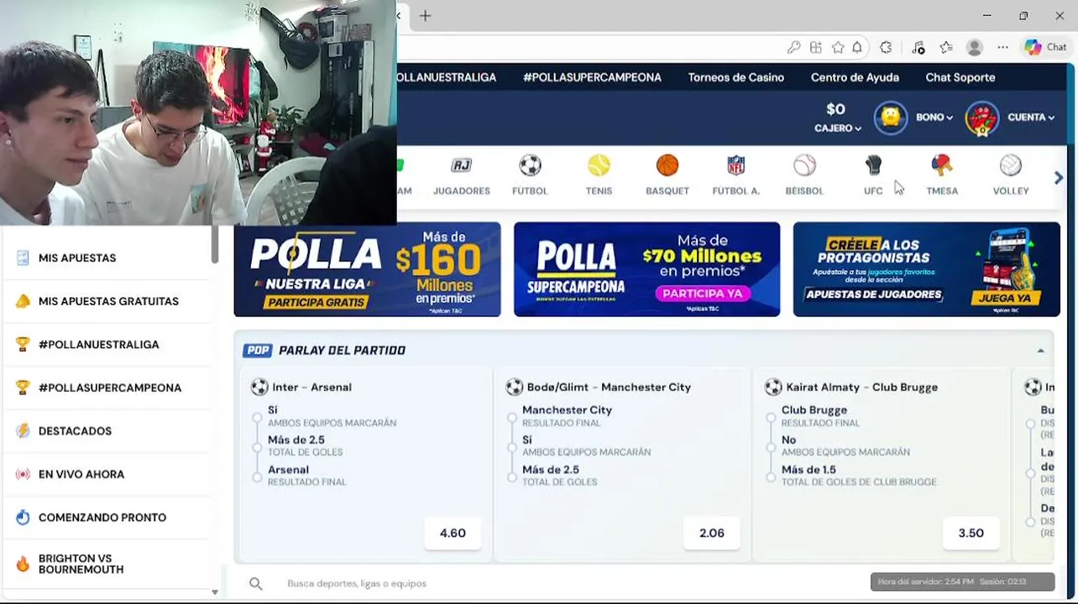The height and width of the screenshot is (604, 1078).
Task: Click the 4.60 odds button
Action: (x=453, y=533)
